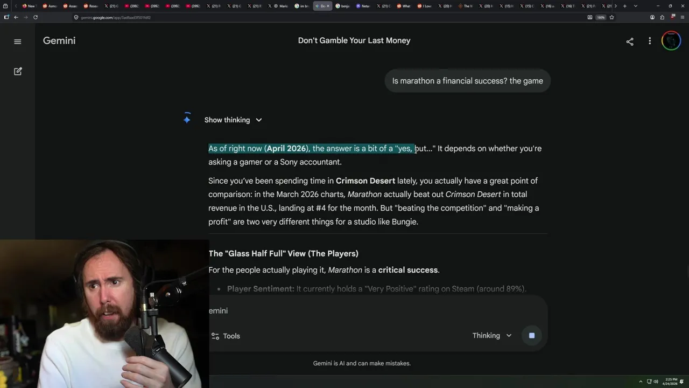Open the Firefox View icon in the tab strip

(5, 6)
